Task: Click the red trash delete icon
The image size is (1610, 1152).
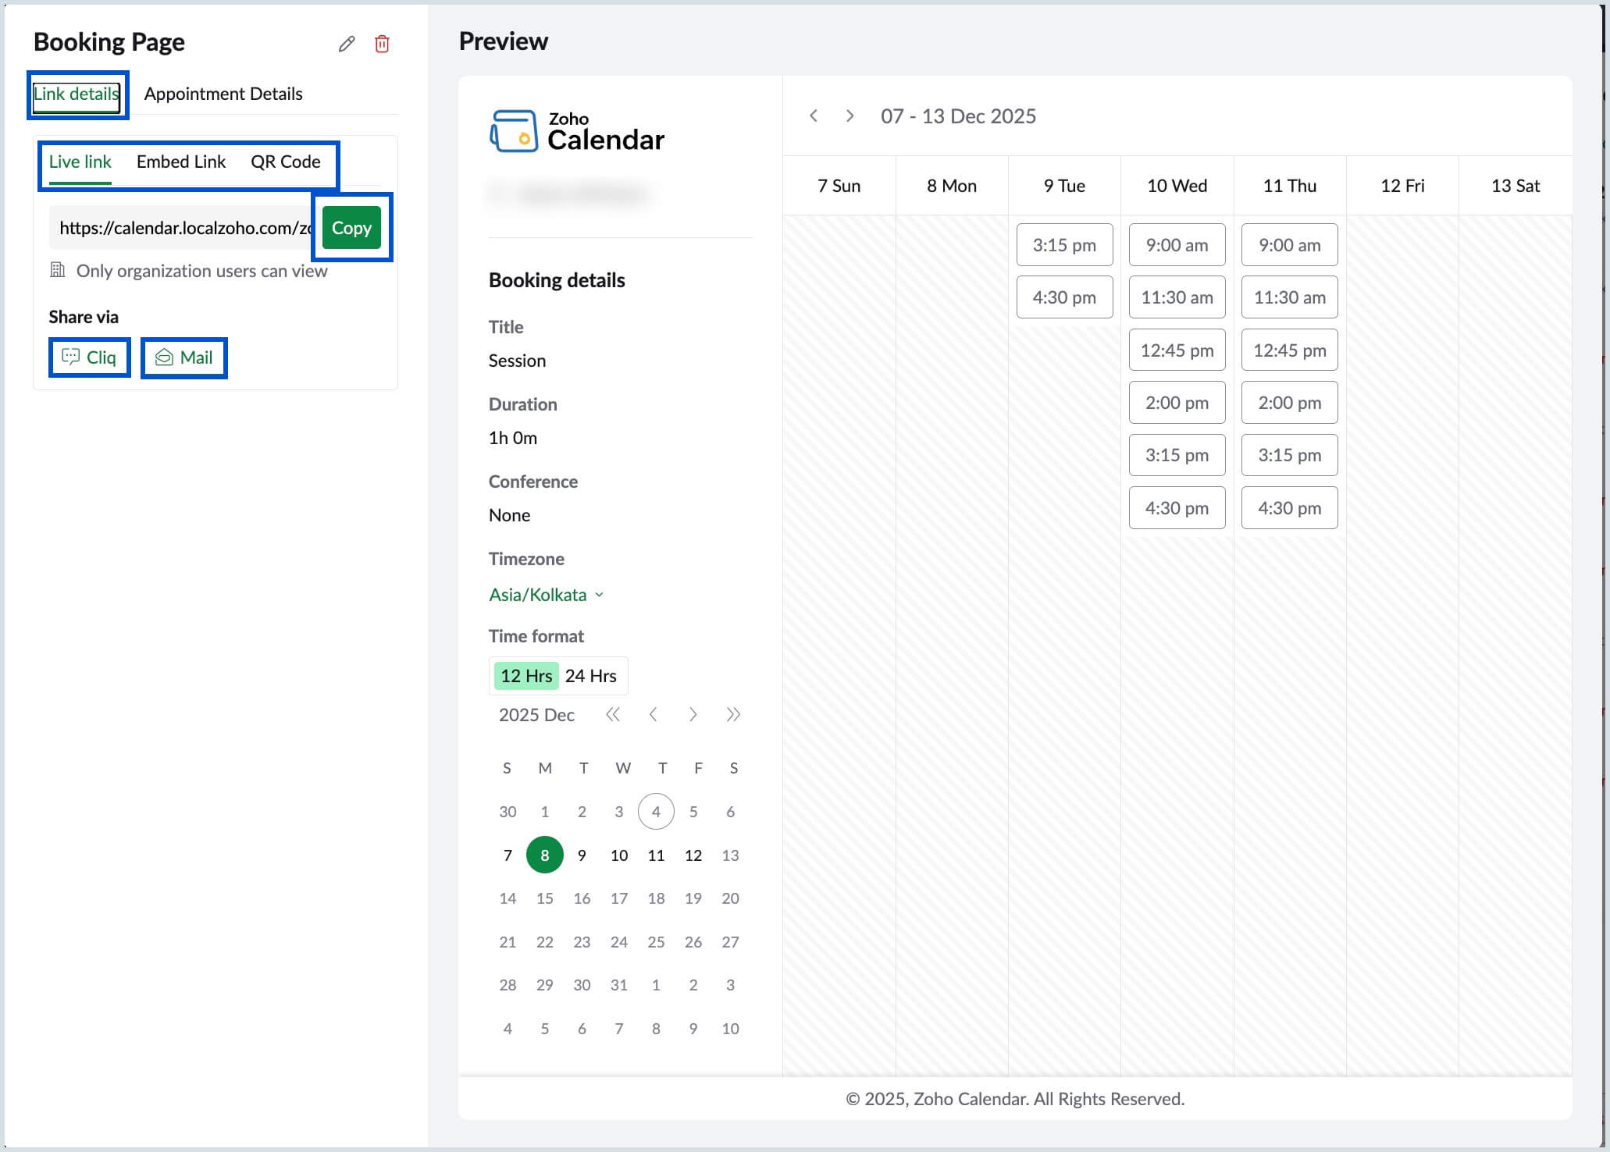Action: coord(382,44)
